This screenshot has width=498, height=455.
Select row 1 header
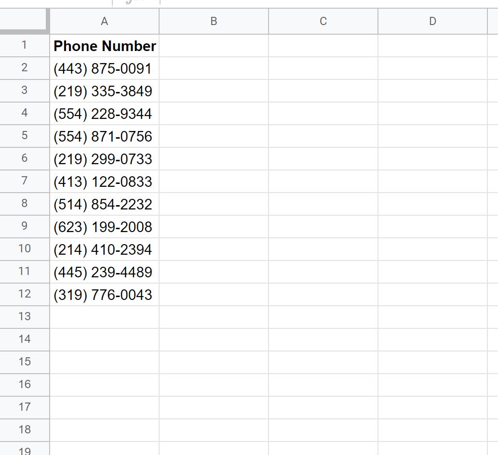[25, 45]
